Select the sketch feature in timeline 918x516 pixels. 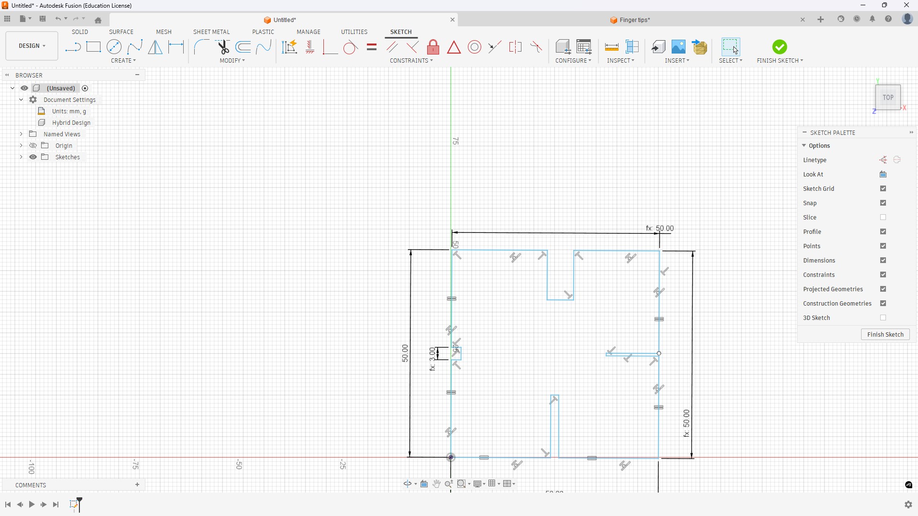pos(74,505)
